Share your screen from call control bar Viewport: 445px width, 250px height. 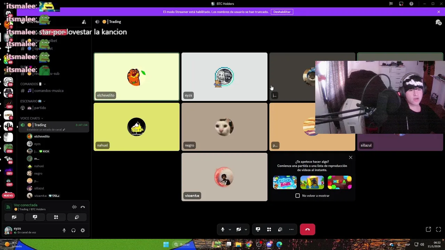pos(258,230)
